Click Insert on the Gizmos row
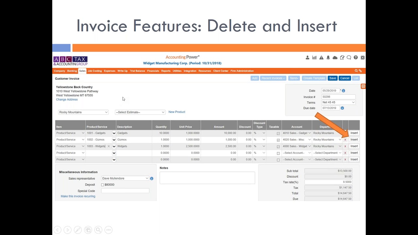Screen dimensions: 418x235 (x=354, y=140)
